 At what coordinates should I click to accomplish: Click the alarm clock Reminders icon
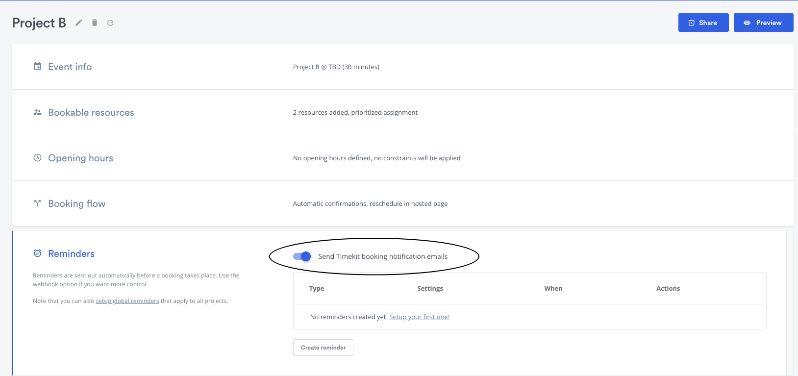[37, 253]
